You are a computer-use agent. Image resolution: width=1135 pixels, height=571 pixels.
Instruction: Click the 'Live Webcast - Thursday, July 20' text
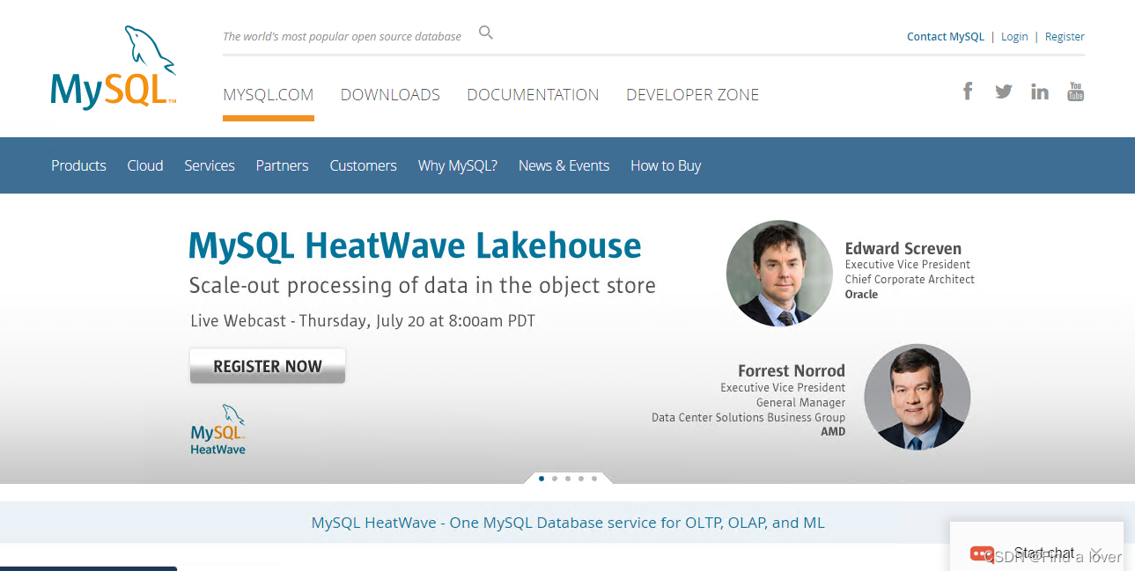[363, 320]
